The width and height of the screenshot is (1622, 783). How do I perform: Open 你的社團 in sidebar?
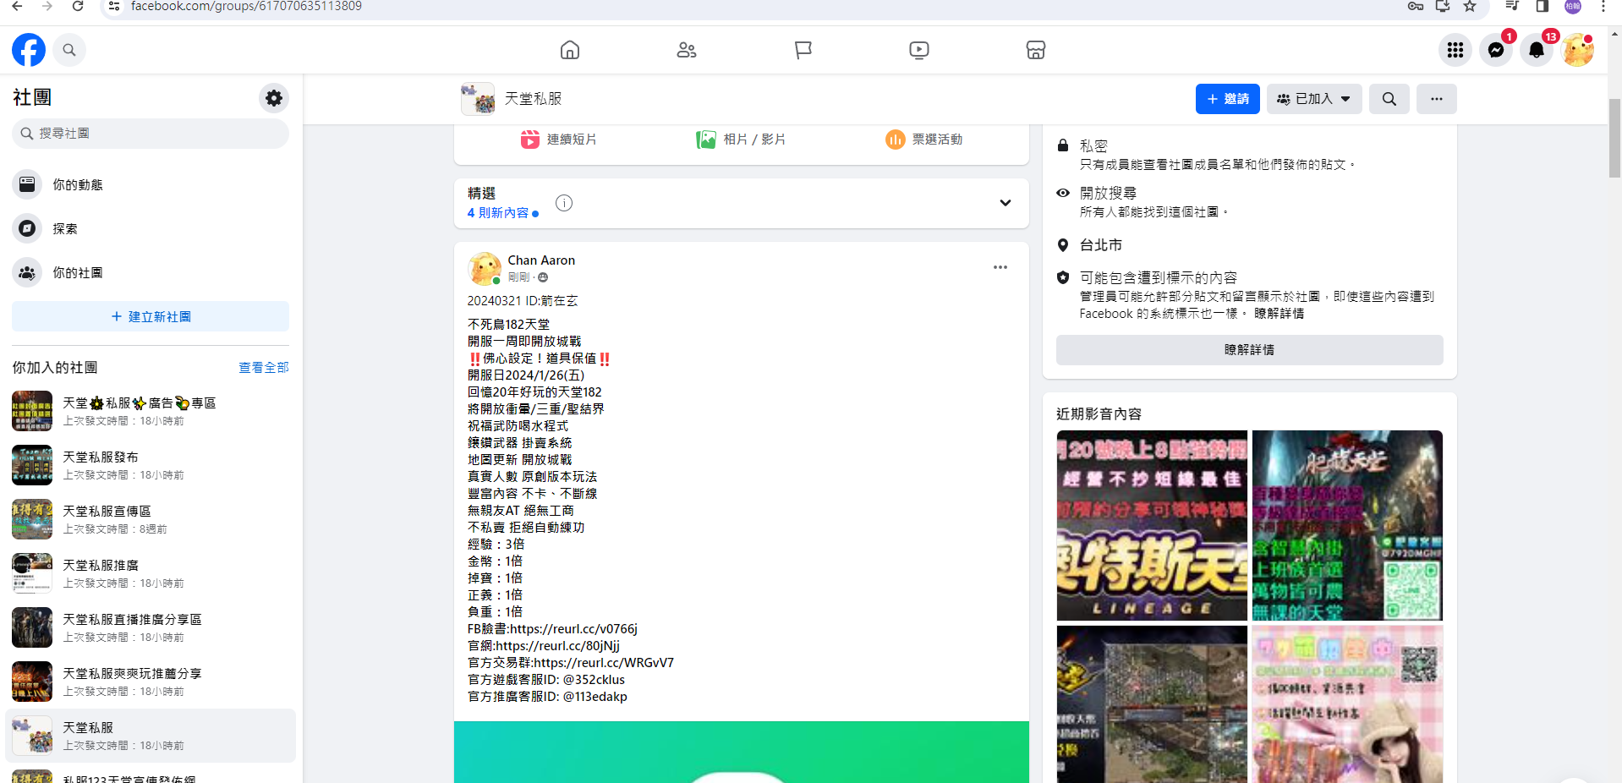tap(151, 272)
